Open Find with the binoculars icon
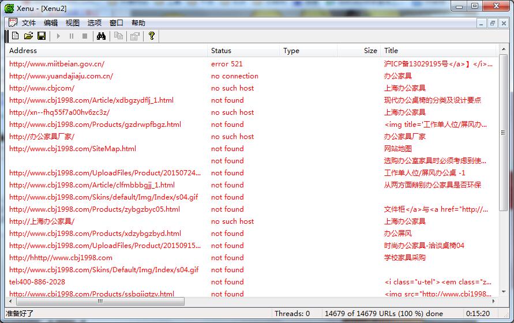Viewport: 514px width, 323px height. coord(101,36)
